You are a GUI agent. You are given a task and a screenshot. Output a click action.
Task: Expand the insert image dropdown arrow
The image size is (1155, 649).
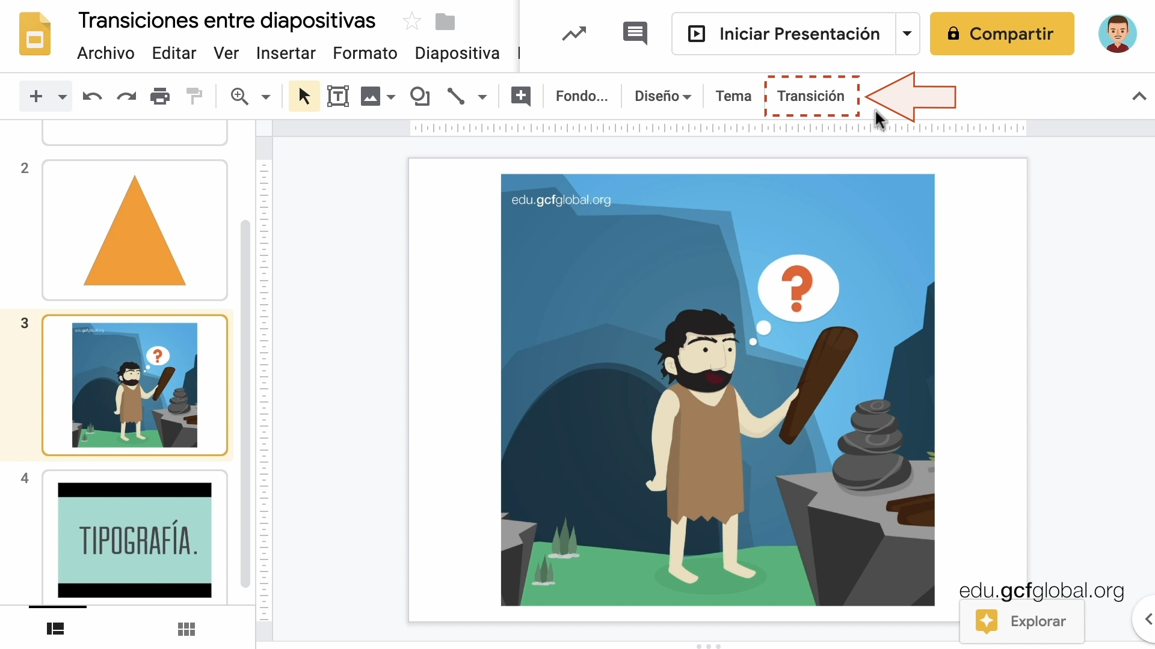[391, 97]
